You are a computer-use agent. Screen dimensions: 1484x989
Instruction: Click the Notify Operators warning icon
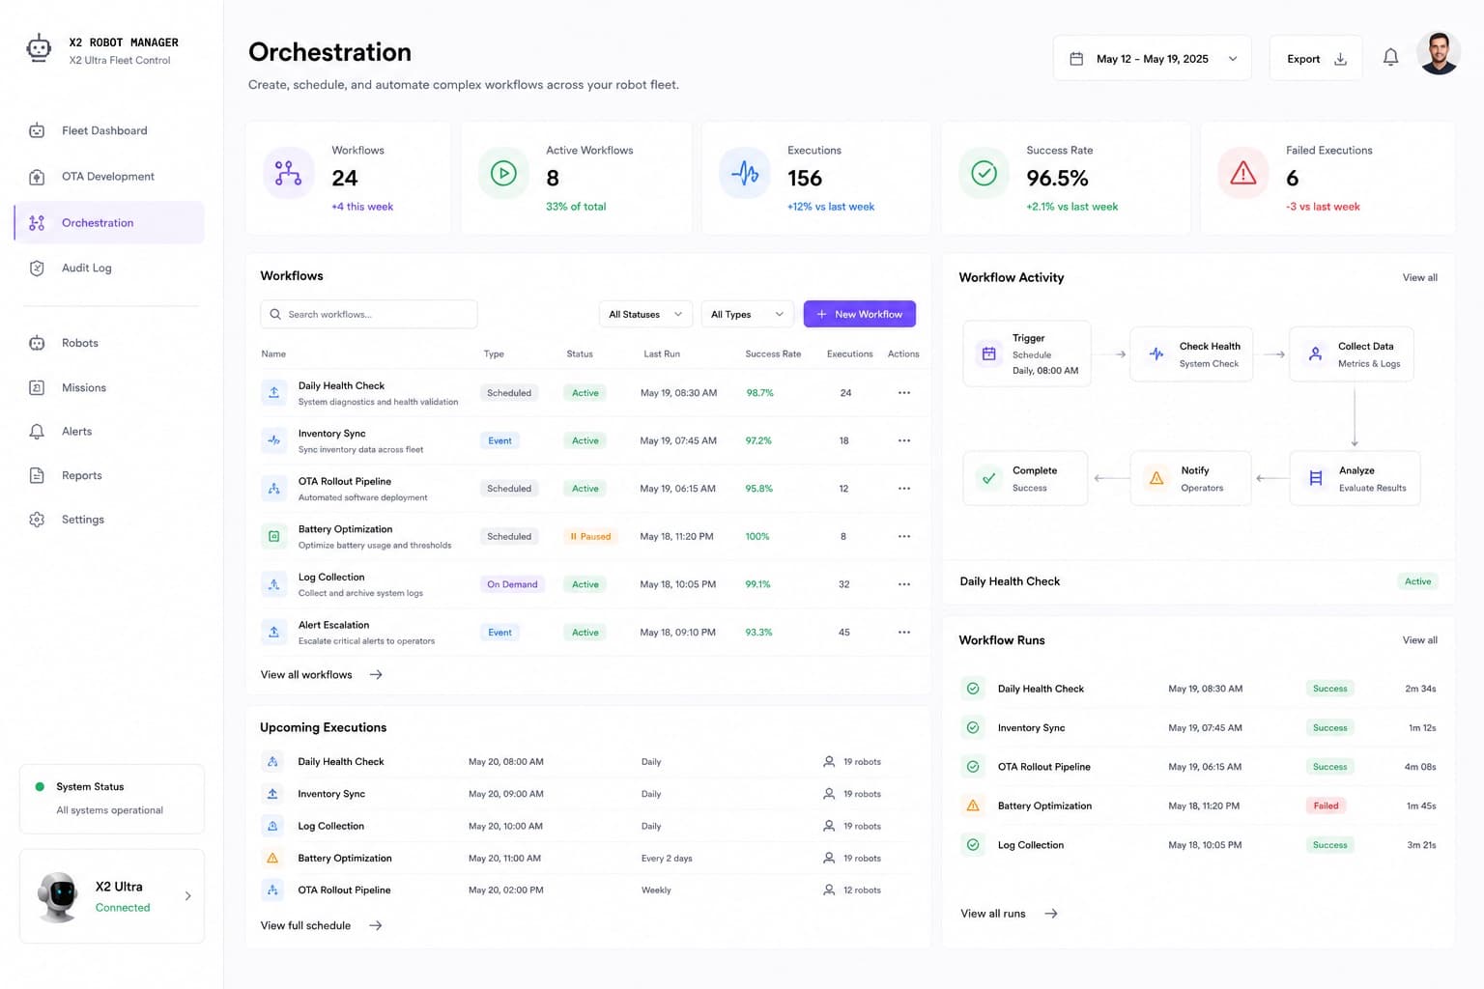[1156, 478]
